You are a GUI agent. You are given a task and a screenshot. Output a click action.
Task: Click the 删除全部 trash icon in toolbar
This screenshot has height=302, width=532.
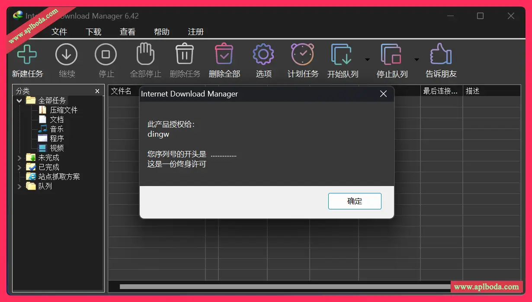(x=224, y=55)
